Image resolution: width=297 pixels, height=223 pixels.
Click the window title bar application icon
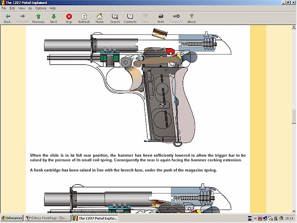[2, 2]
